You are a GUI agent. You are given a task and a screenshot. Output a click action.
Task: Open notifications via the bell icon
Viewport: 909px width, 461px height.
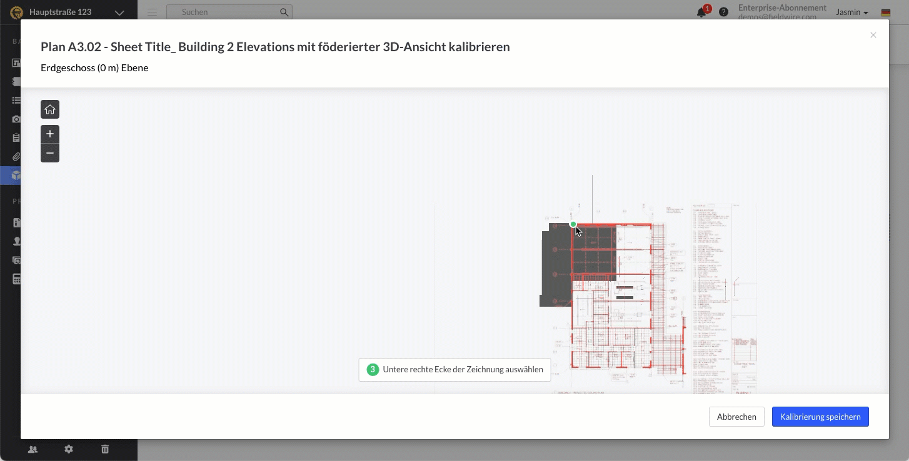[701, 12]
